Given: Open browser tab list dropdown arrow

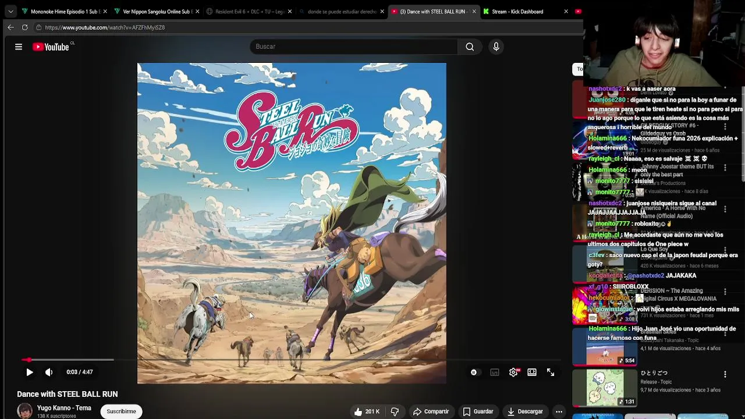Looking at the screenshot, I should point(10,12).
